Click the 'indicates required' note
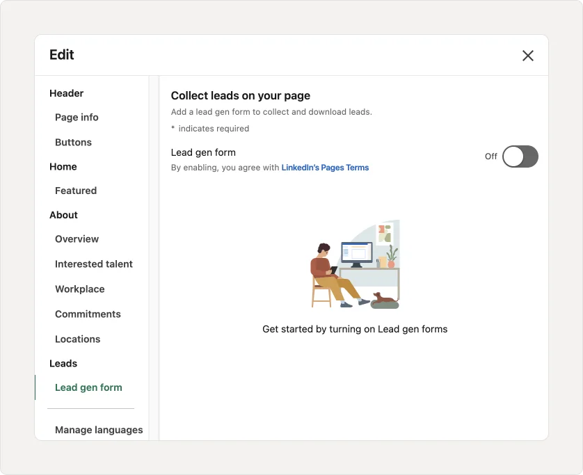This screenshot has height=475, width=583. coord(210,129)
